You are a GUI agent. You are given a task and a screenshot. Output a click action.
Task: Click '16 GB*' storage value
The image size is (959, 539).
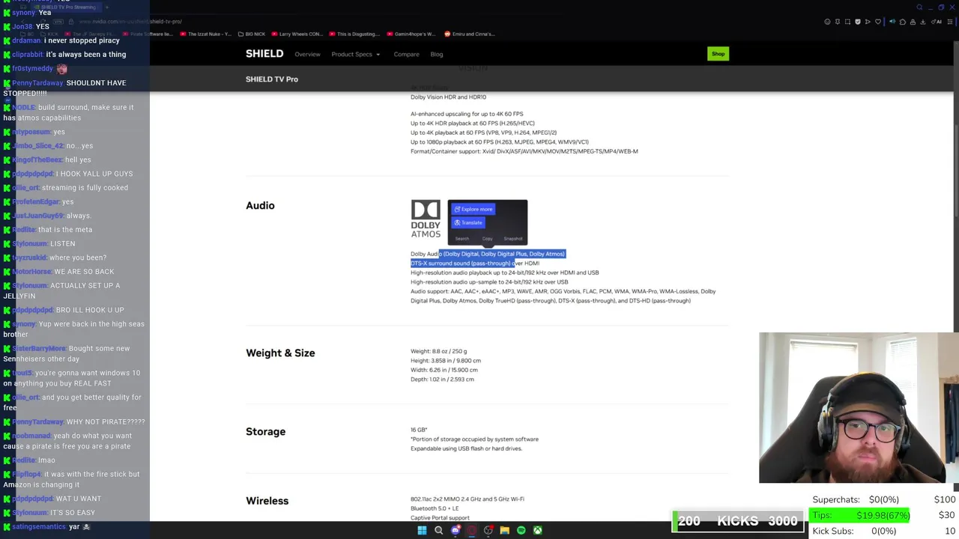click(x=419, y=430)
